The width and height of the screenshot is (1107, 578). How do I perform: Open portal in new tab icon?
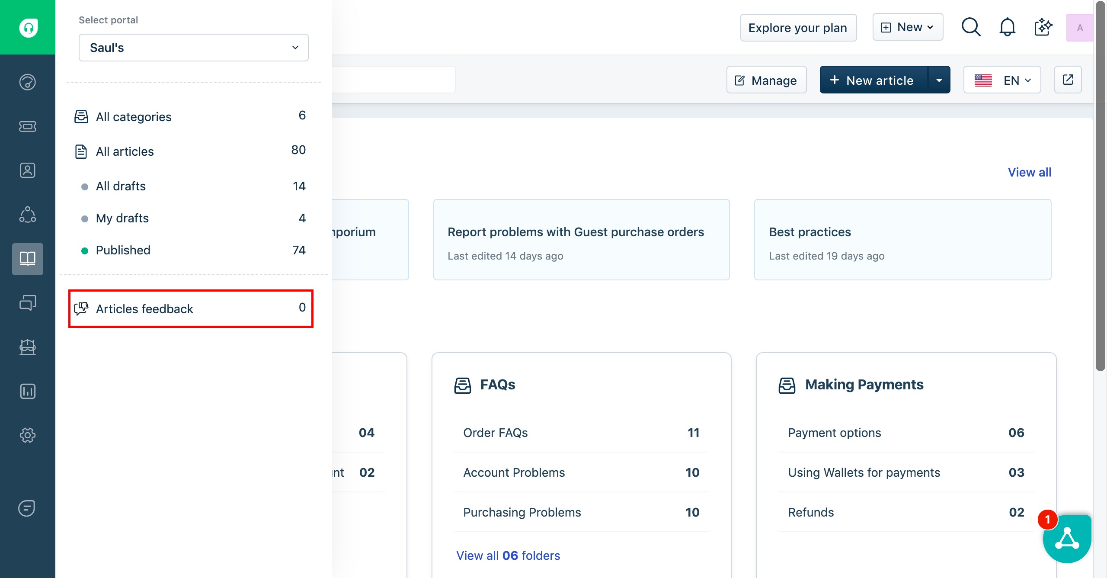click(x=1068, y=80)
